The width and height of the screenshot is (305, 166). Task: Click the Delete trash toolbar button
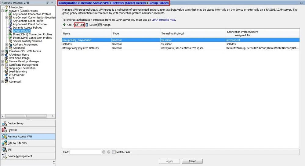[91, 25]
